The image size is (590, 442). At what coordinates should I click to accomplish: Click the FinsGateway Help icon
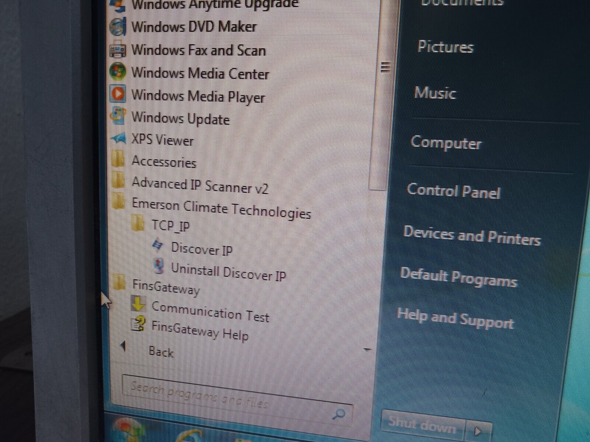coord(138,325)
